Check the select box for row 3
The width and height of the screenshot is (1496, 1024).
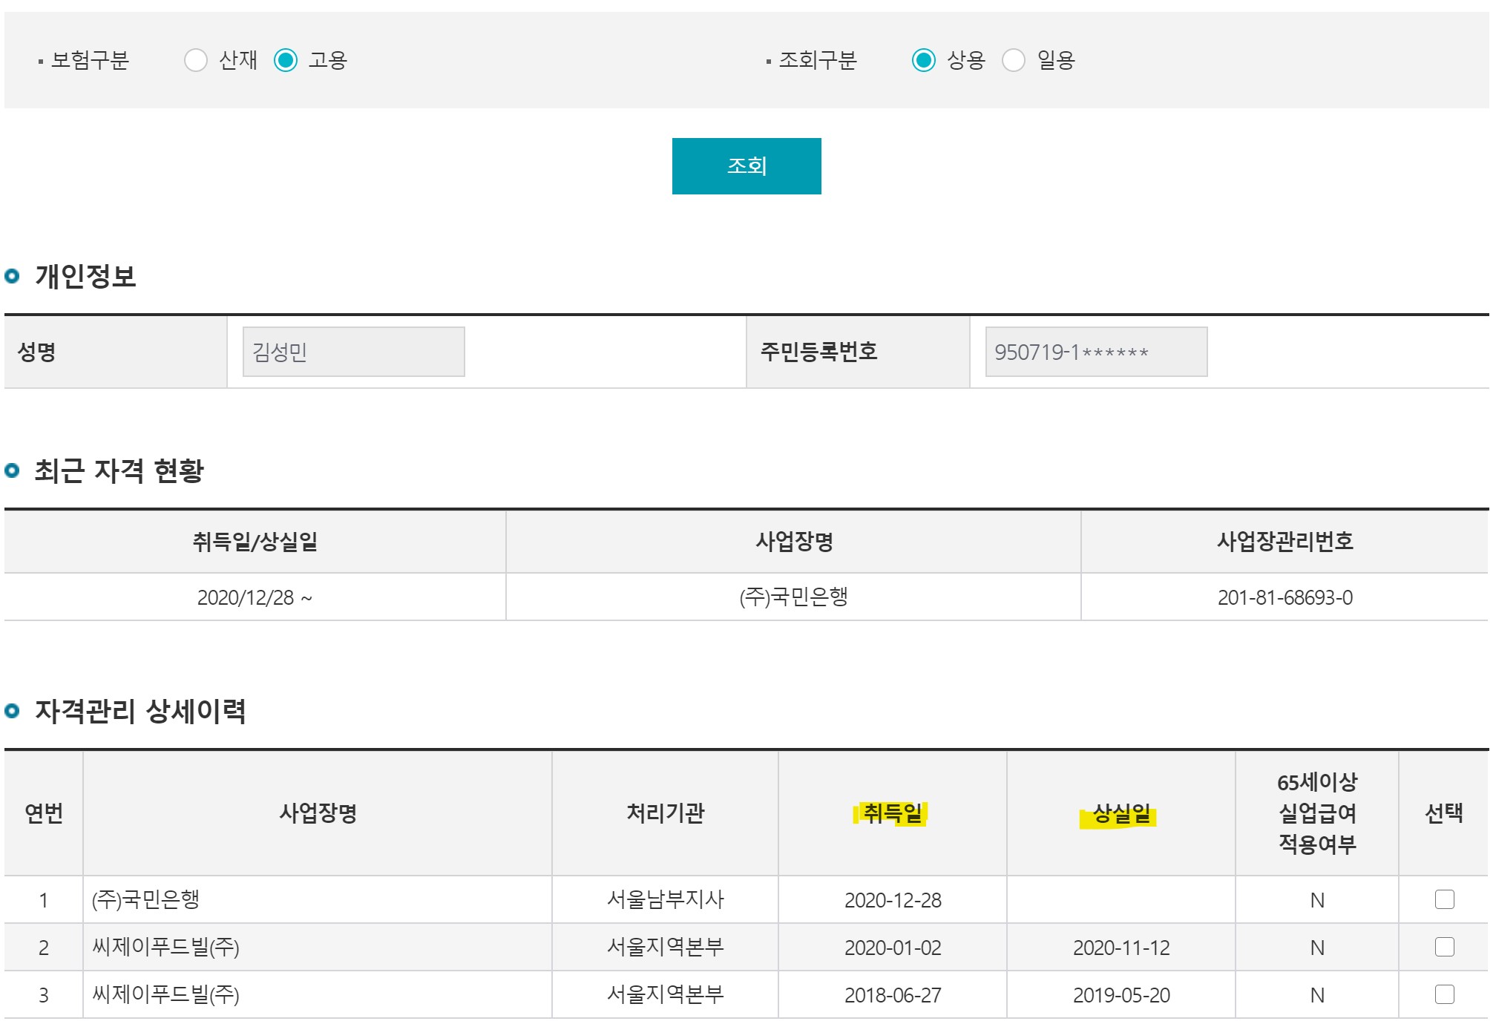point(1444,994)
